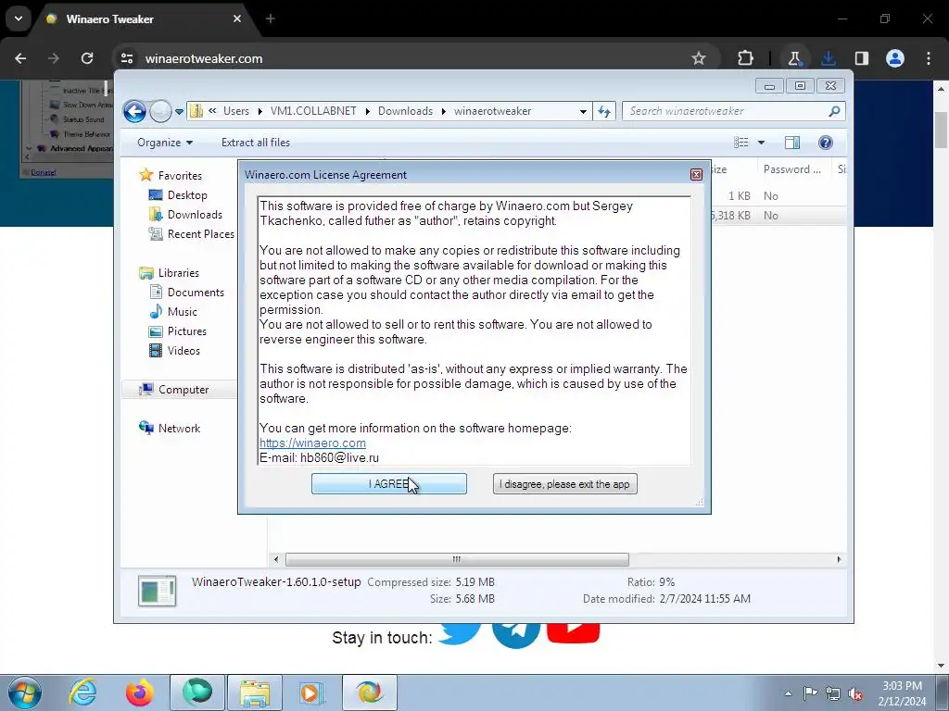This screenshot has height=711, width=949.
Task: Open the Chrome tab search dropdown
Action: coord(19,19)
